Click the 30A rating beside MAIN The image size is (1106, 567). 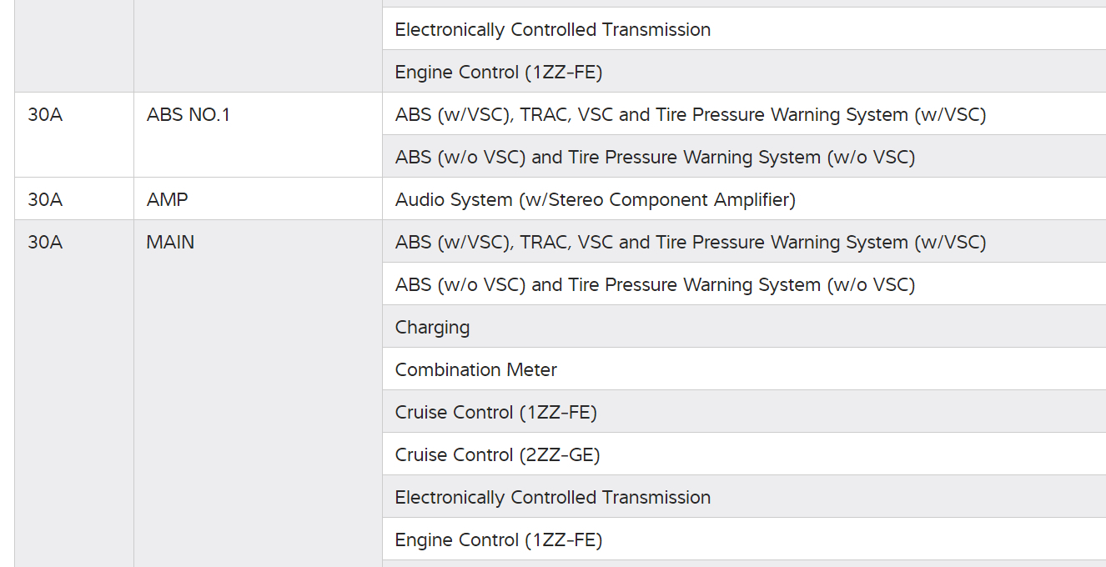pyautogui.click(x=45, y=243)
